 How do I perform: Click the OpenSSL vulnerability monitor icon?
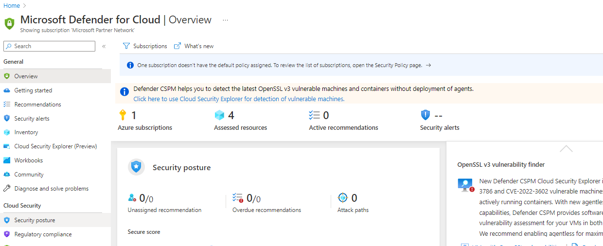466,185
